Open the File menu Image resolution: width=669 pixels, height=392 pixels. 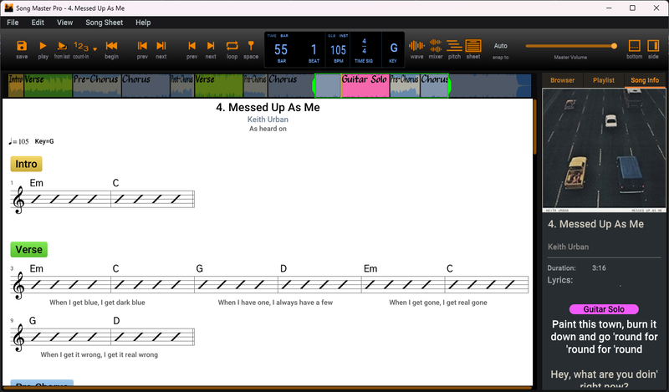coord(13,23)
